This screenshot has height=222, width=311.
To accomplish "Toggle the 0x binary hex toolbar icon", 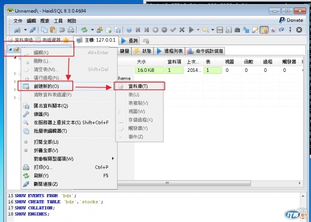I will [x=273, y=30].
